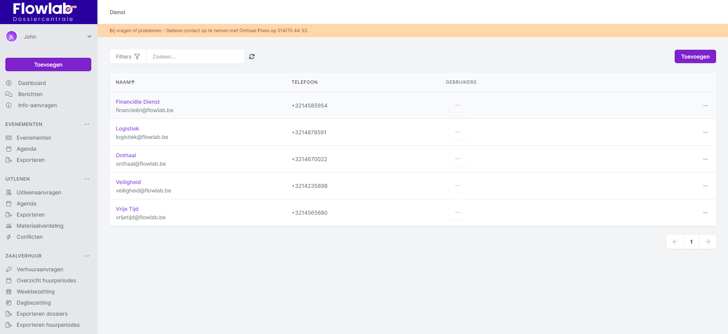Click the refresh icon beside the search box
This screenshot has height=334, width=728.
(252, 57)
